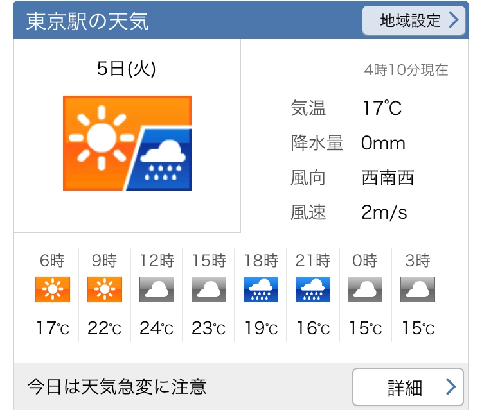Click the 0時 cloudy weather icon

[365, 289]
